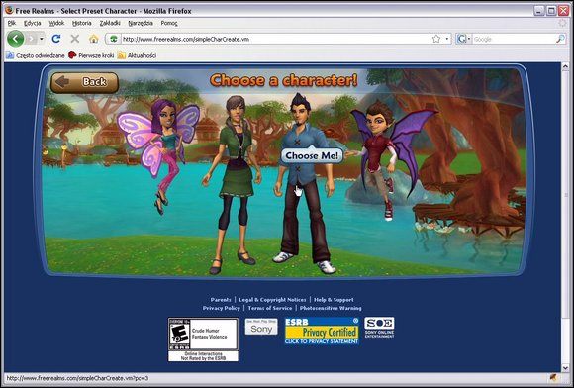Open the Terms of Service link

point(270,308)
